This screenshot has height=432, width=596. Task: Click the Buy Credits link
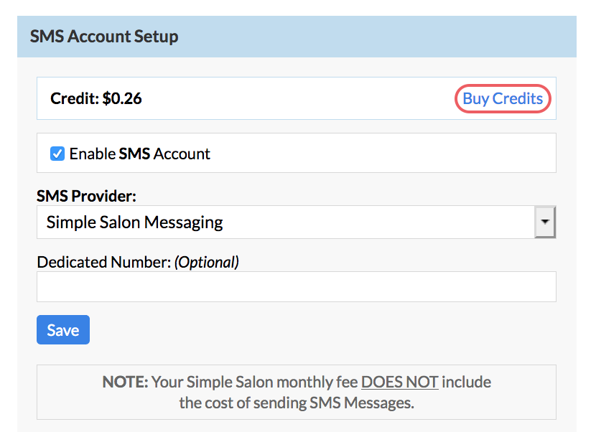pos(502,99)
